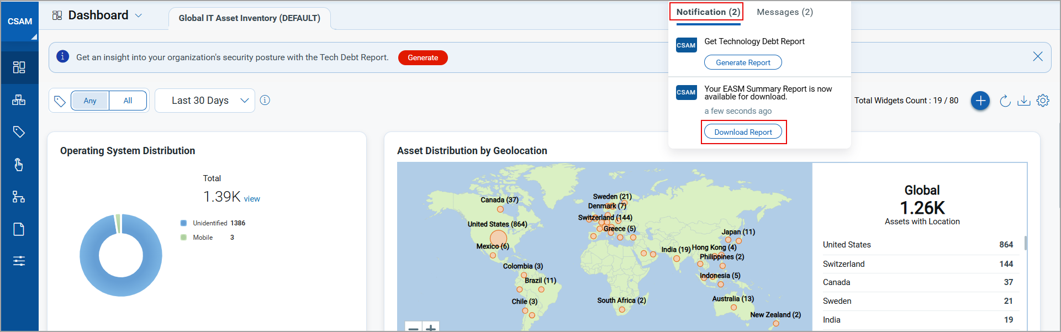Open dashboard settings gear icon
The width and height of the screenshot is (1061, 332).
tap(1043, 101)
